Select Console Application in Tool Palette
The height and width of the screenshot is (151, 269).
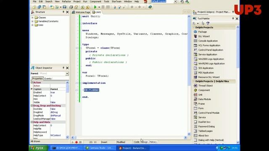[x=208, y=41]
